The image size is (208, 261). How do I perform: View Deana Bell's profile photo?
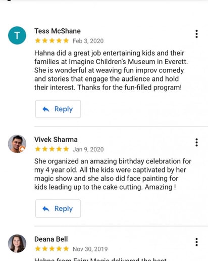[x=17, y=243]
